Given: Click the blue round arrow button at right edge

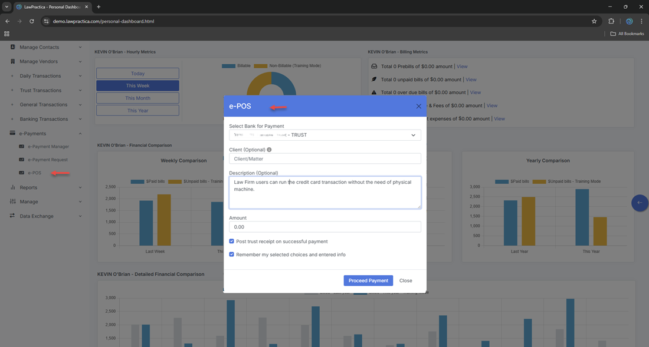Looking at the screenshot, I should (640, 203).
